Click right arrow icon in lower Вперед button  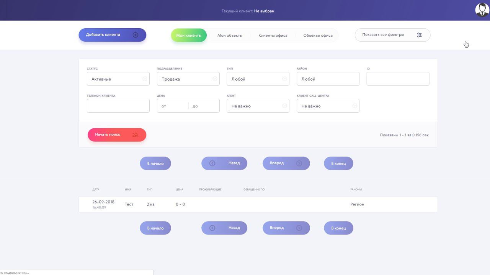299,228
